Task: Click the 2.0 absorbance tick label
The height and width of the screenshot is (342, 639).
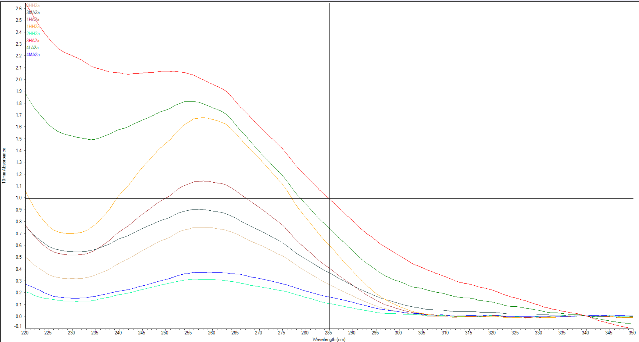Action: pyautogui.click(x=19, y=80)
